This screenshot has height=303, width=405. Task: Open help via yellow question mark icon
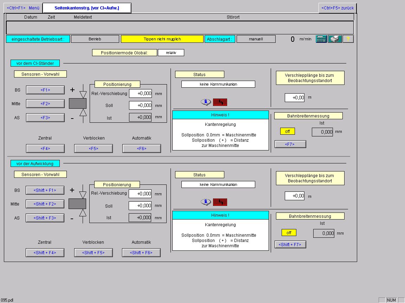click(x=348, y=39)
